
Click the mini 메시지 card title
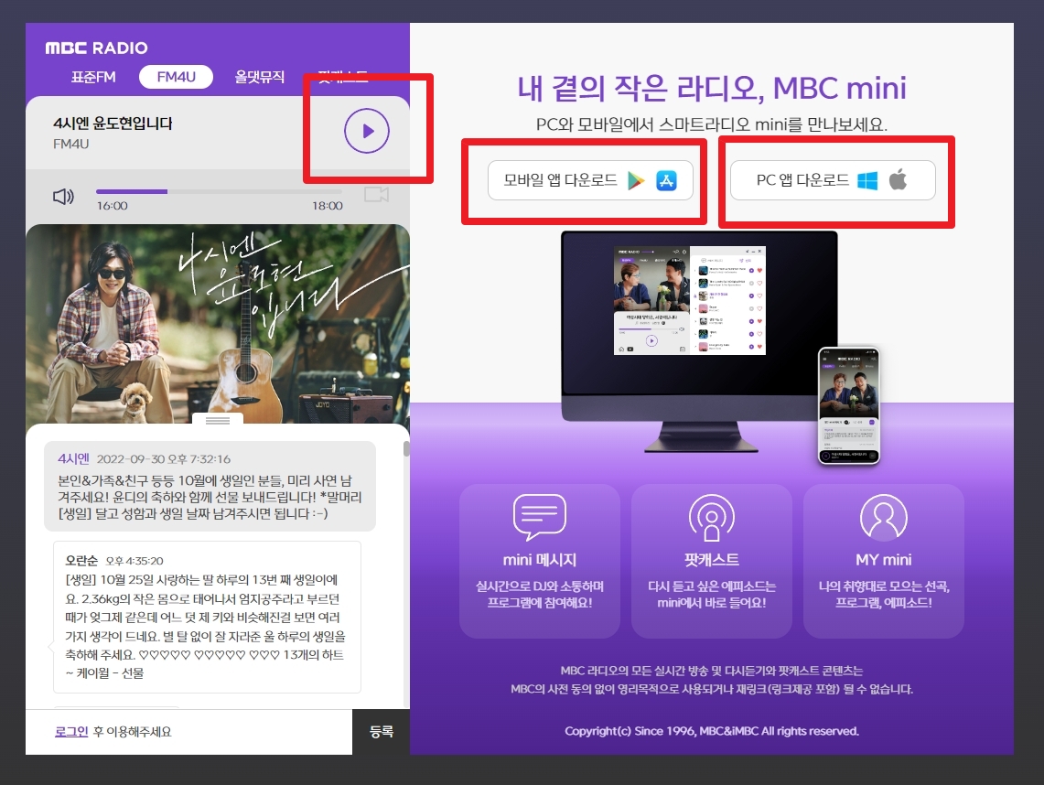point(539,560)
